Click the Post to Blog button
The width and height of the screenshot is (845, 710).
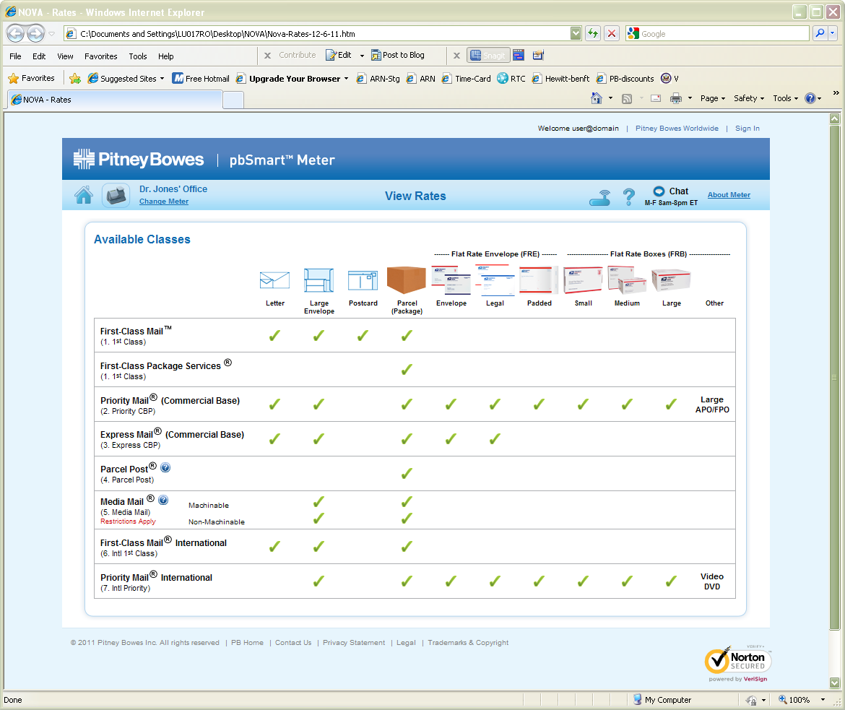398,55
